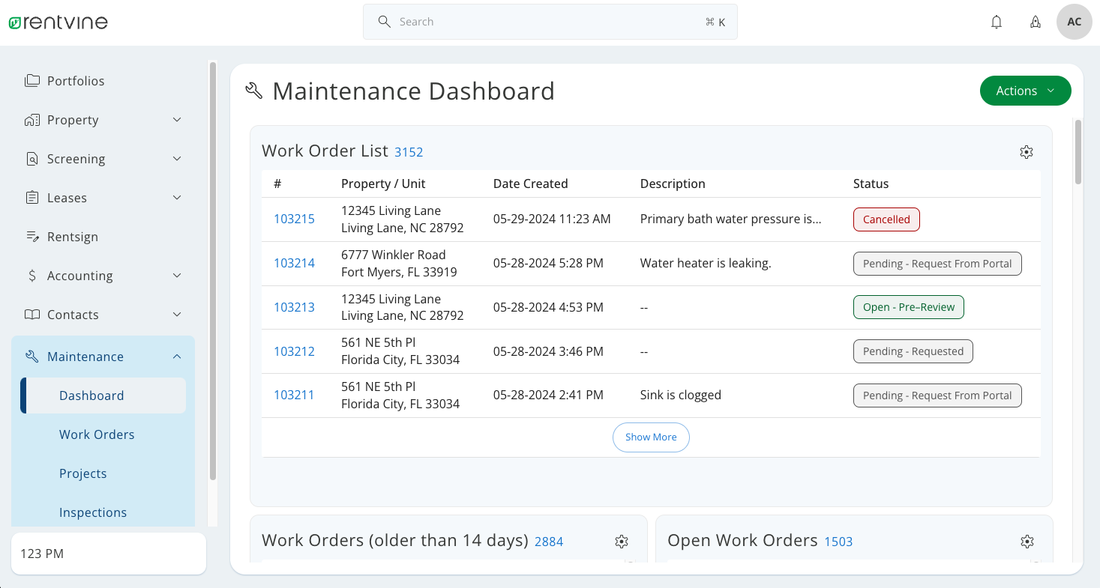Click the Property house icon in sidebar
Screen dimensions: 1100x588
pyautogui.click(x=31, y=119)
